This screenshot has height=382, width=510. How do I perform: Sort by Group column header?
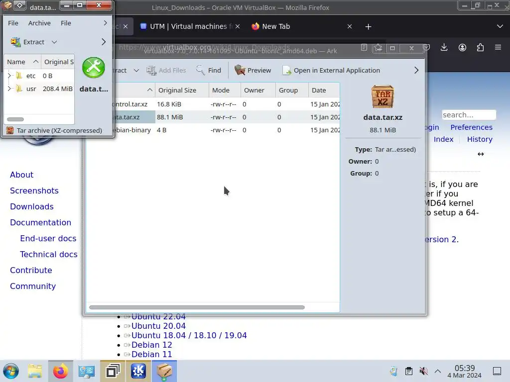[x=292, y=91]
